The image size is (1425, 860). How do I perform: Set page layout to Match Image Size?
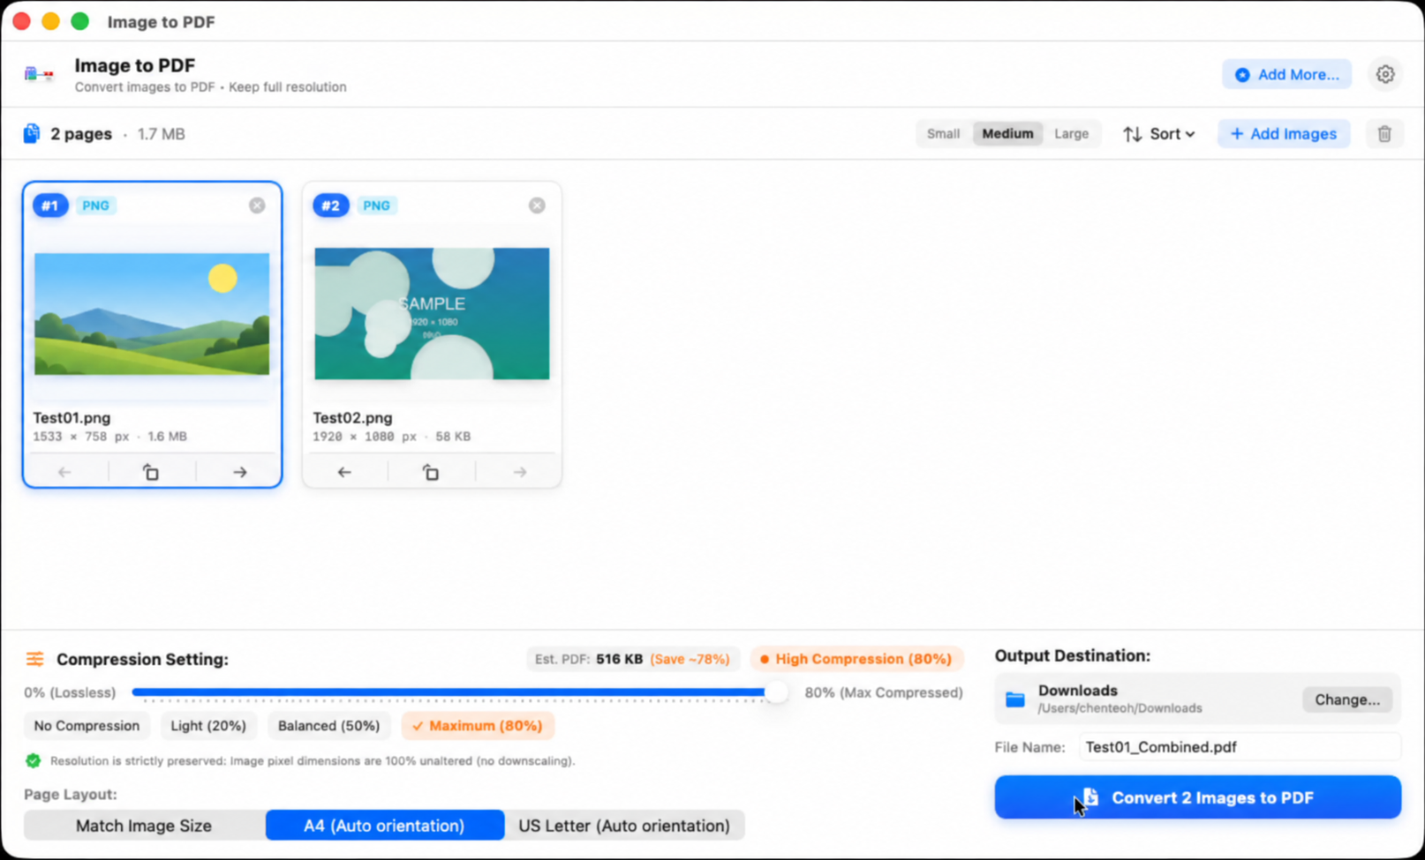coord(144,826)
